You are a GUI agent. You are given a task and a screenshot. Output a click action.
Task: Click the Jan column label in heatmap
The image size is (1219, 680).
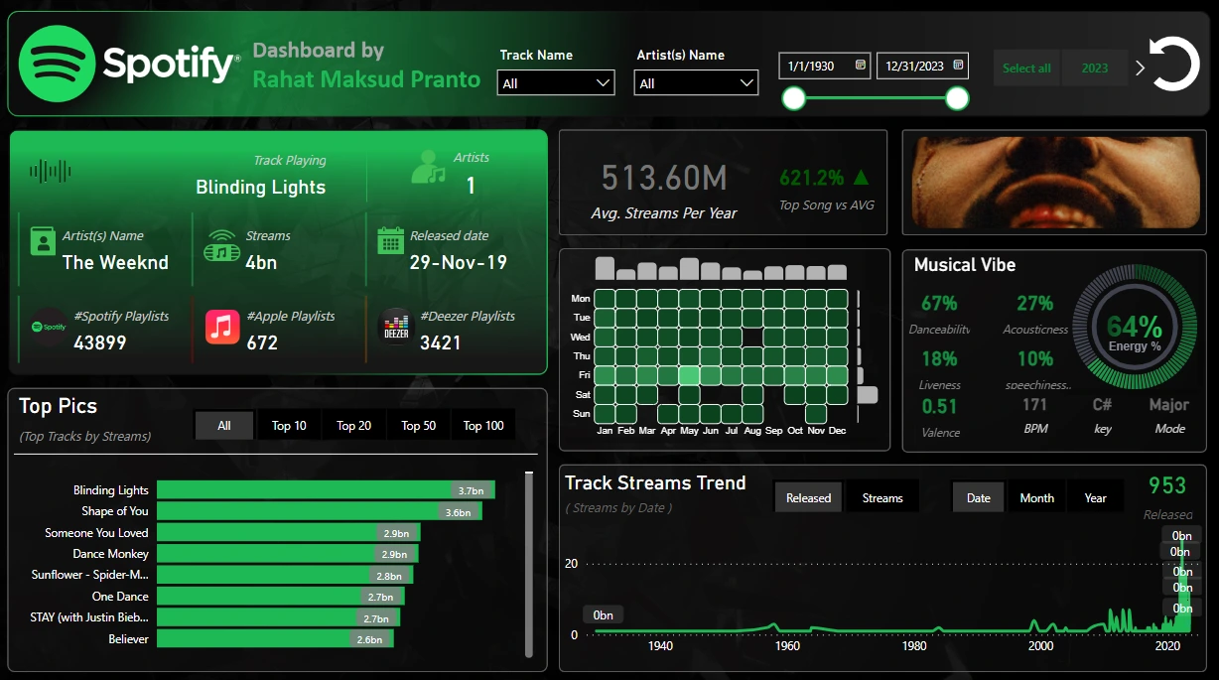[x=605, y=431]
